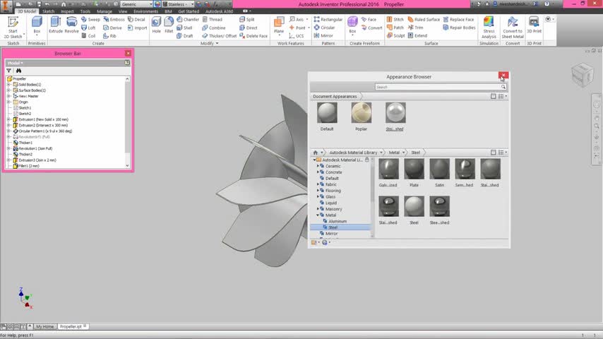The width and height of the screenshot is (603, 339).
Task: Start a 2D Sketch from the ribbon
Action: click(13, 28)
